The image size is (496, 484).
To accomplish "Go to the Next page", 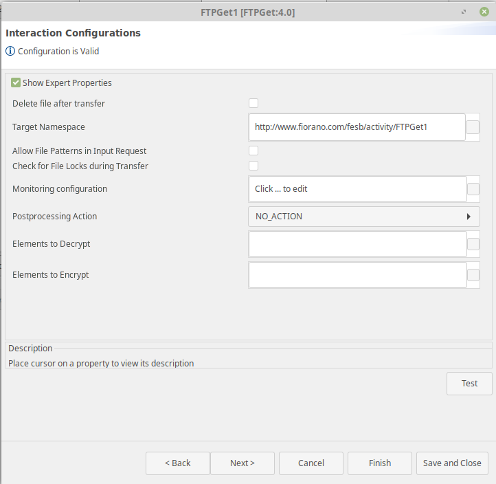I will 243,463.
